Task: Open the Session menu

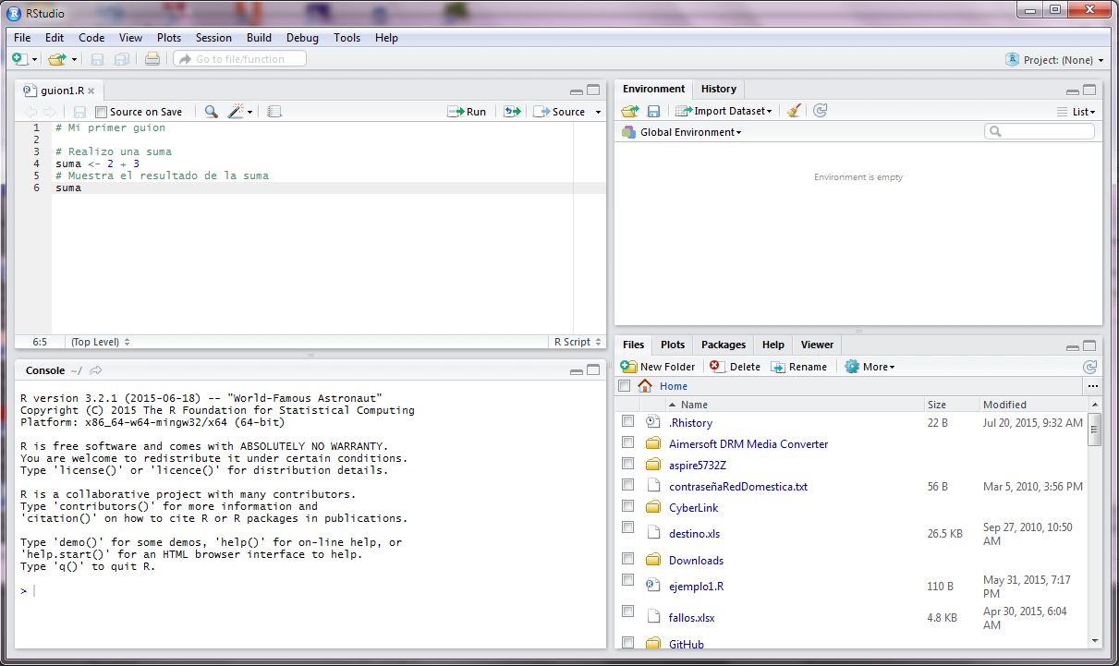Action: pyautogui.click(x=213, y=38)
